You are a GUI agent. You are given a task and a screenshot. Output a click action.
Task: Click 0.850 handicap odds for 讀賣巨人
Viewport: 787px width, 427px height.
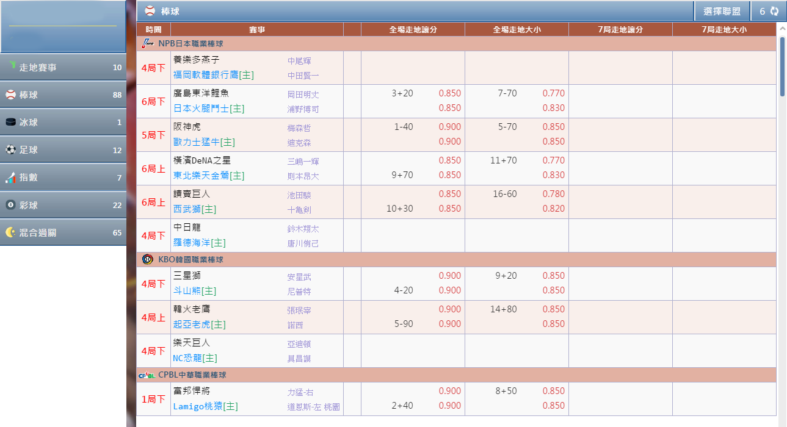(x=450, y=194)
